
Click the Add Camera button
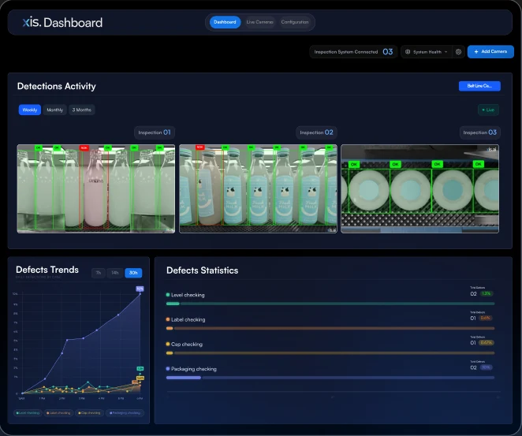(490, 51)
